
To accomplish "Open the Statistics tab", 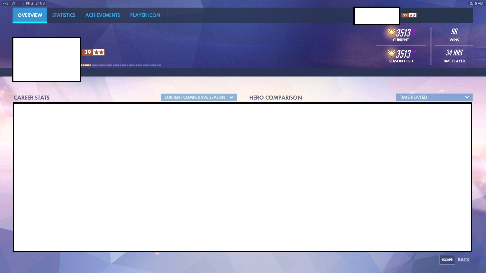I will click(64, 15).
